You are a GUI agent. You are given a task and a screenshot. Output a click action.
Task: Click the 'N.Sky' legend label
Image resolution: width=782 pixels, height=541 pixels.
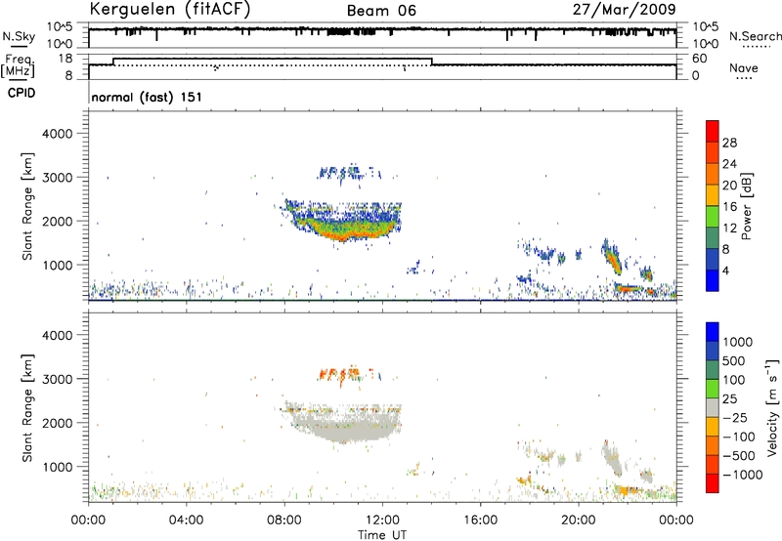[19, 36]
